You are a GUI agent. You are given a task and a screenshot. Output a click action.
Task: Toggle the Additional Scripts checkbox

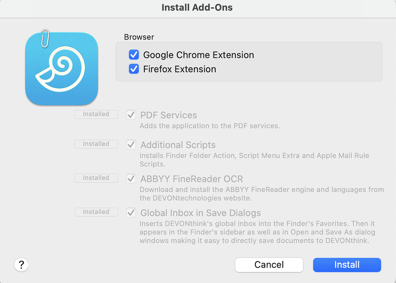pos(131,145)
